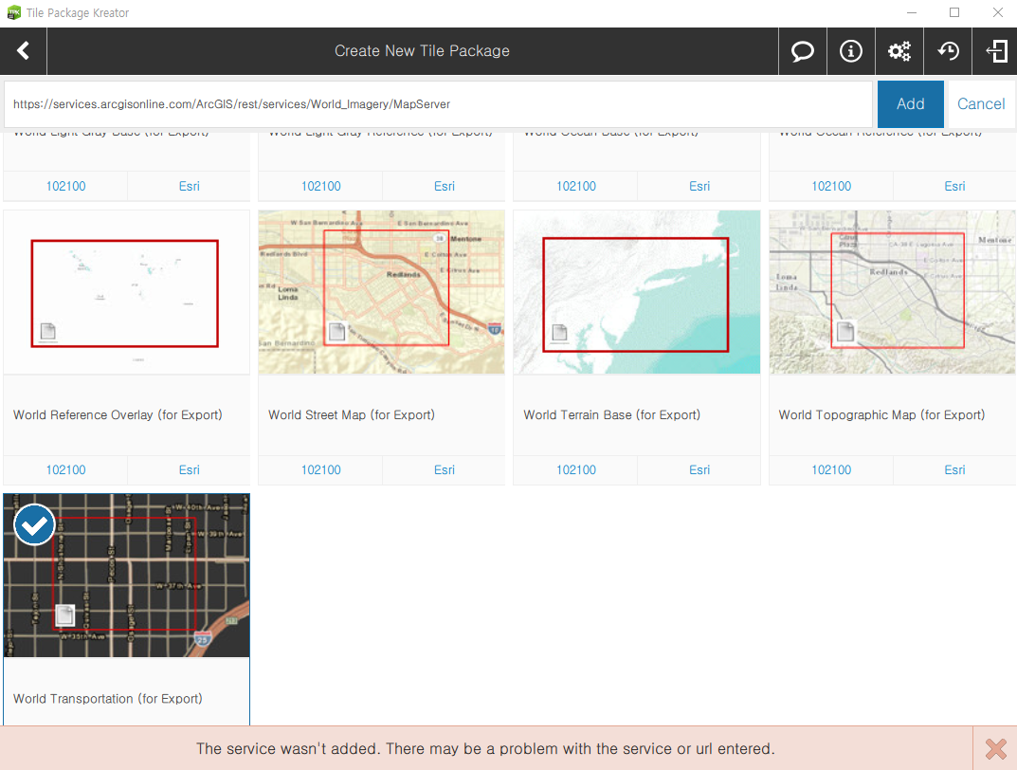1017x770 pixels.
Task: Dismiss the error message with the X
Action: click(x=995, y=748)
